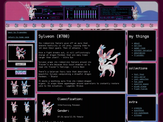Image resolution: width=163 pixels, height=122 pixels.
Task: Pause the Winamp player
Action: (38, 18)
